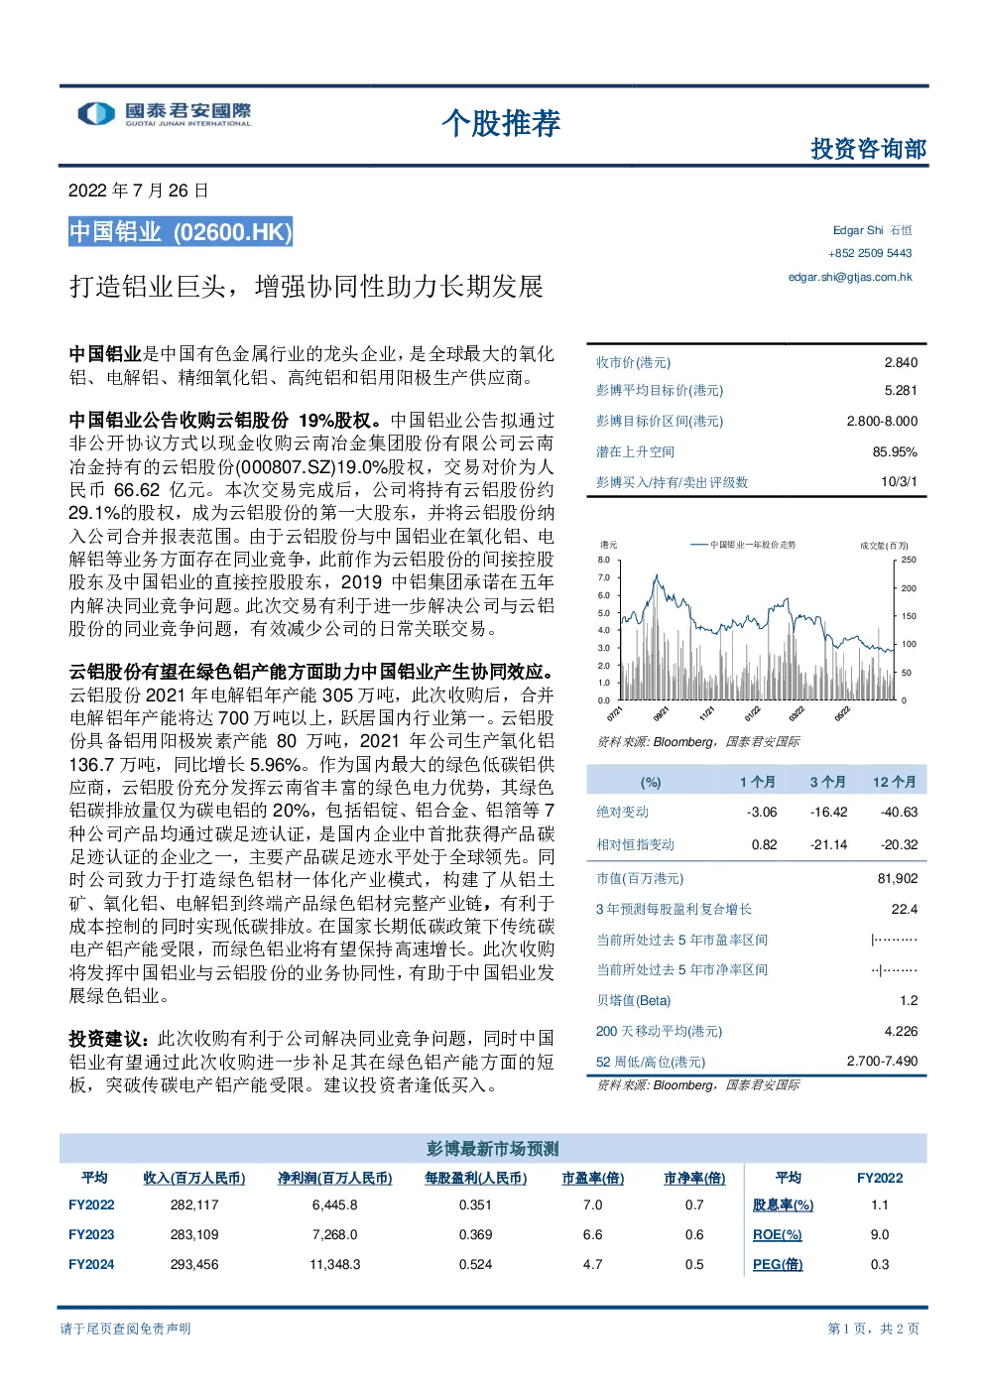
Task: Click the FY2023 EPS value 0.369
Action: (476, 1235)
